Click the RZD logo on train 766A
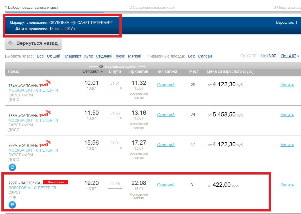This screenshot has height=214, width=301. pyautogui.click(x=45, y=144)
